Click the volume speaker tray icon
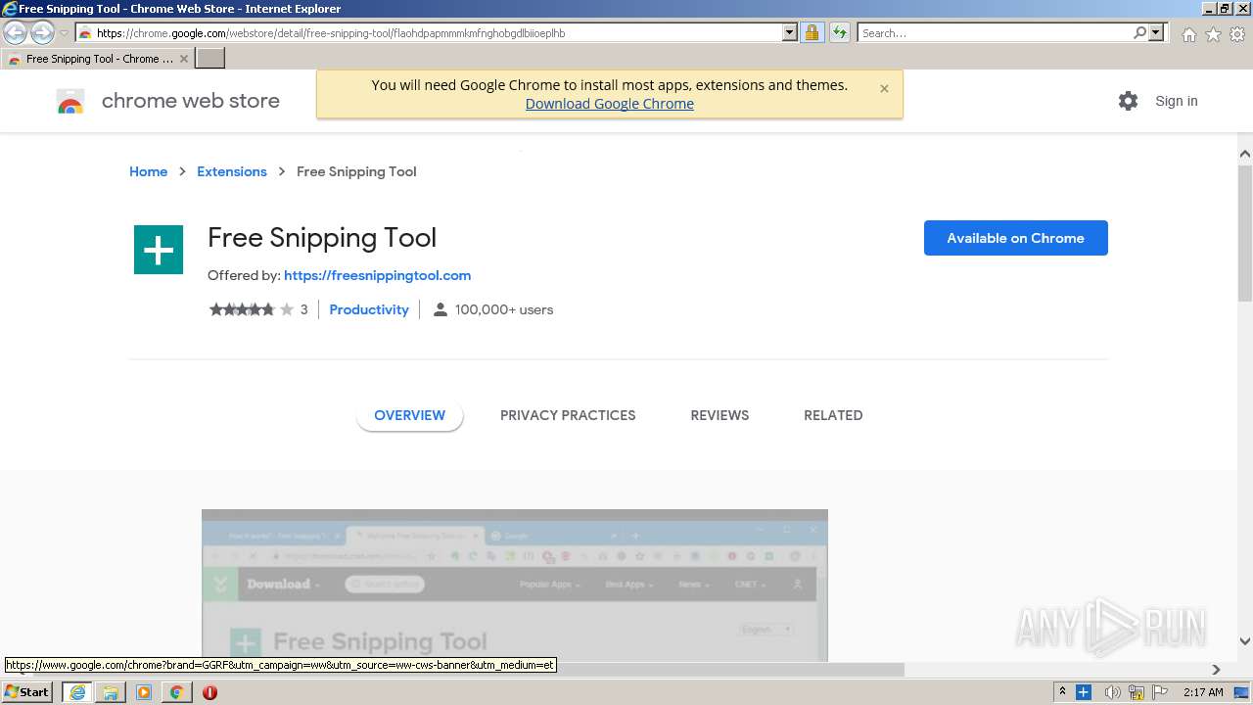The image size is (1253, 705). [x=1112, y=692]
